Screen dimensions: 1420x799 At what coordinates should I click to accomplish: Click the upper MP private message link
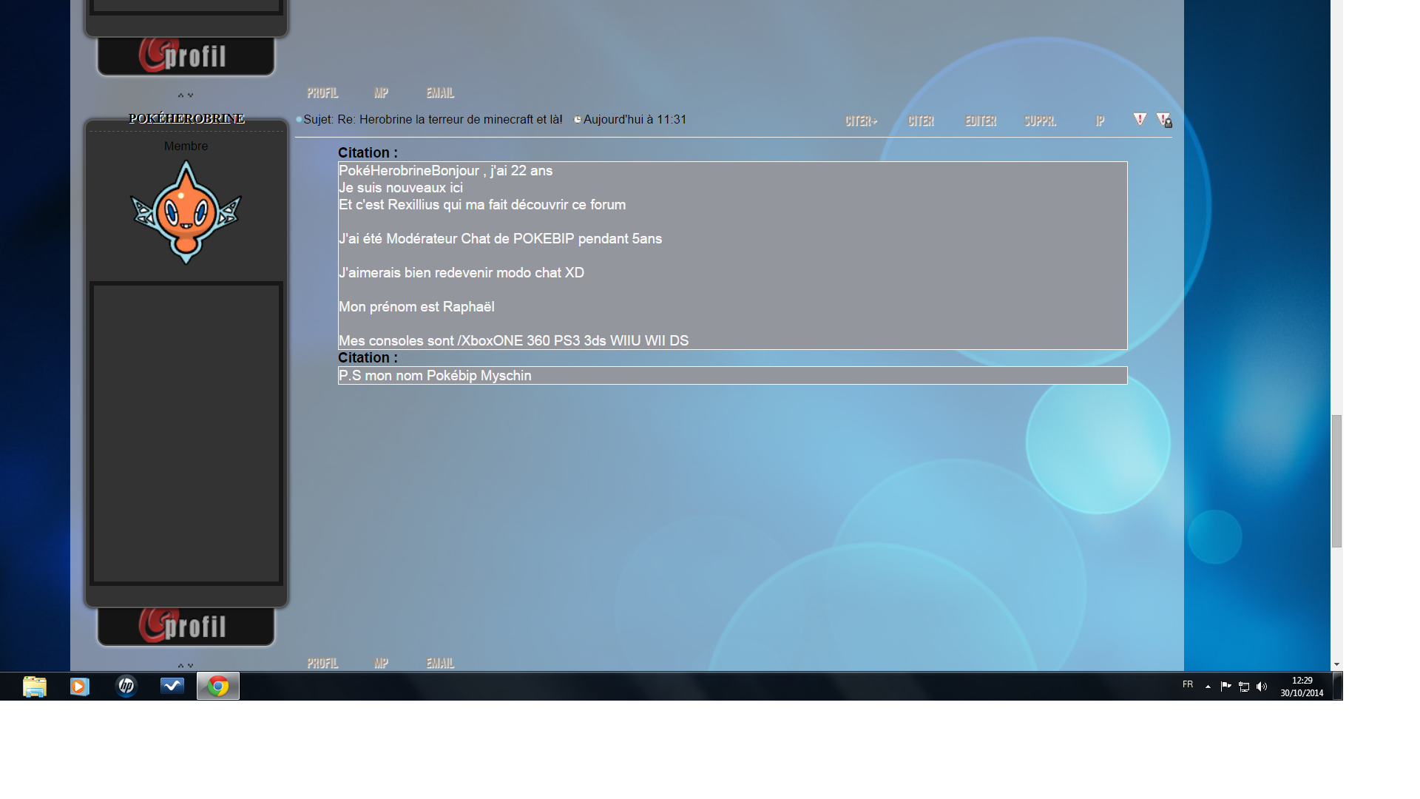coord(381,93)
